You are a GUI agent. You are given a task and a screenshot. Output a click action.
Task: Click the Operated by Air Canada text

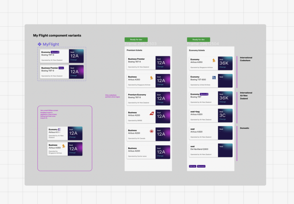pos(137,138)
